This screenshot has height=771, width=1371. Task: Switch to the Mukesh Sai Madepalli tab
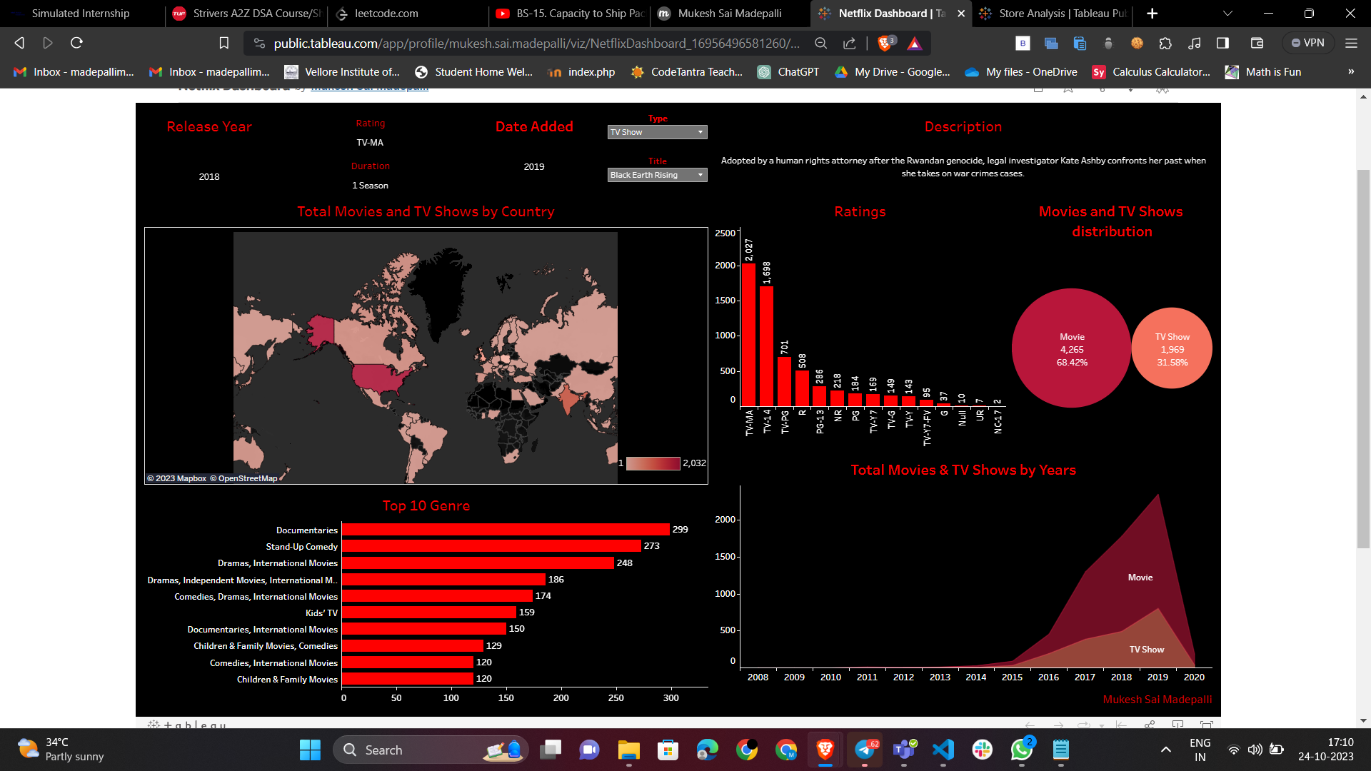pos(730,13)
